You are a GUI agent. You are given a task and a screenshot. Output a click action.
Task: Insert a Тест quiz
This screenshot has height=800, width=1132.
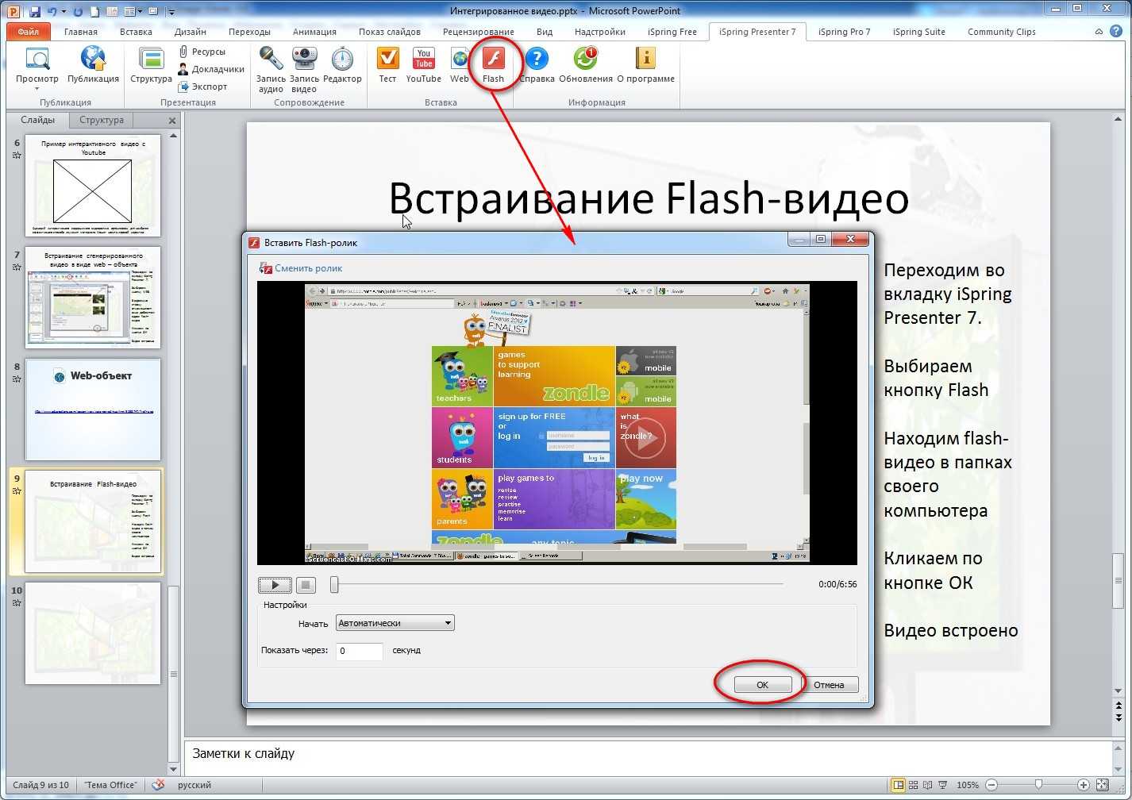(387, 64)
